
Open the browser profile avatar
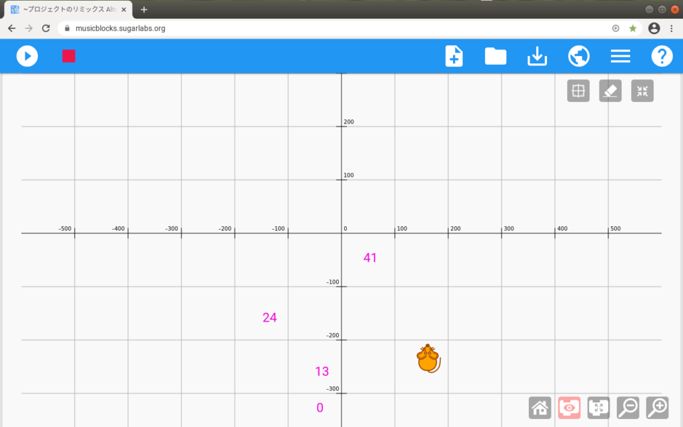[x=654, y=28]
